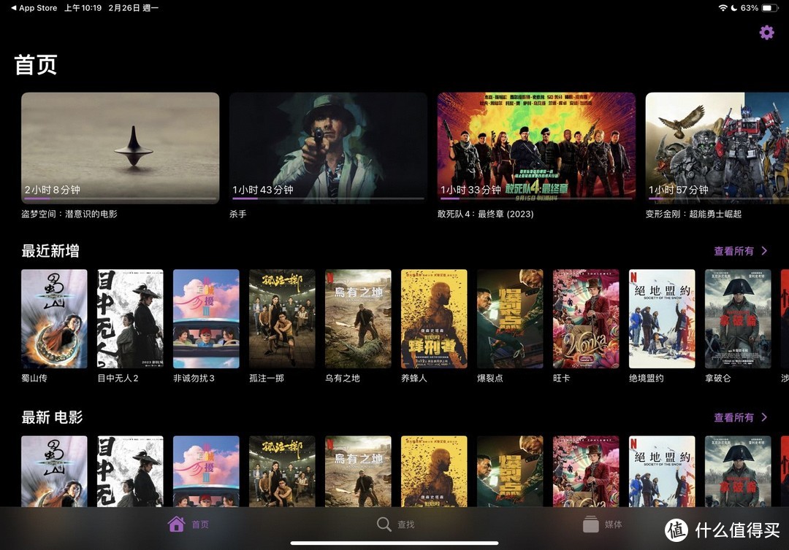789x550 pixels.
Task: Click the title 变形金刚：超能勇士崛起
Action: coord(694,214)
